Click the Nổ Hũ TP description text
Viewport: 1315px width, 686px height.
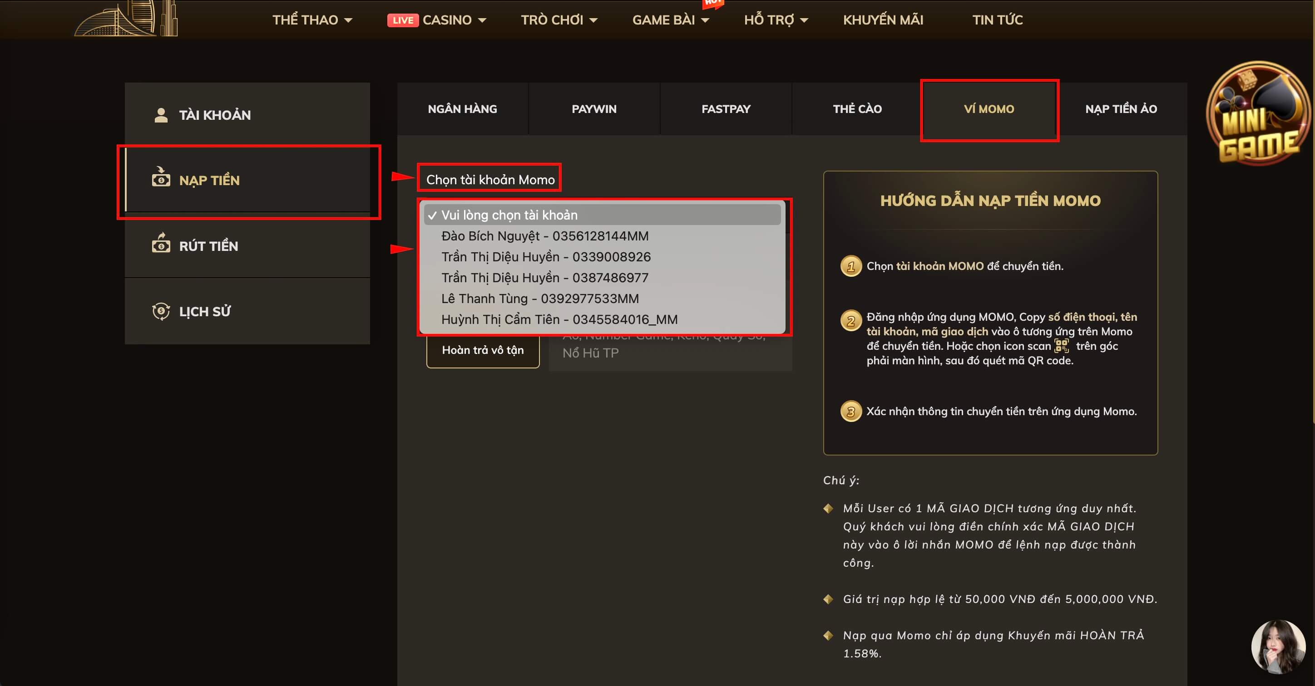pos(591,353)
